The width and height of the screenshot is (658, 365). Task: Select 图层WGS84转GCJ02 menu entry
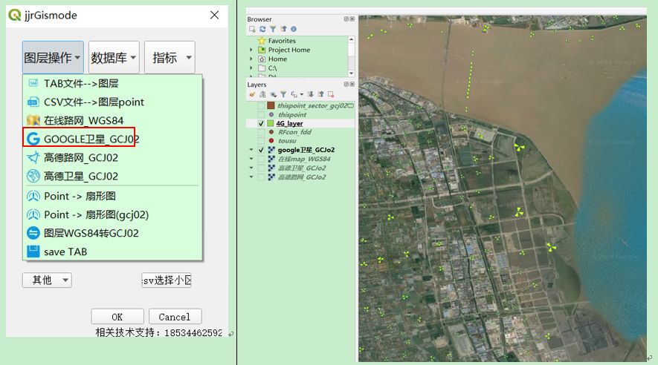click(112, 233)
